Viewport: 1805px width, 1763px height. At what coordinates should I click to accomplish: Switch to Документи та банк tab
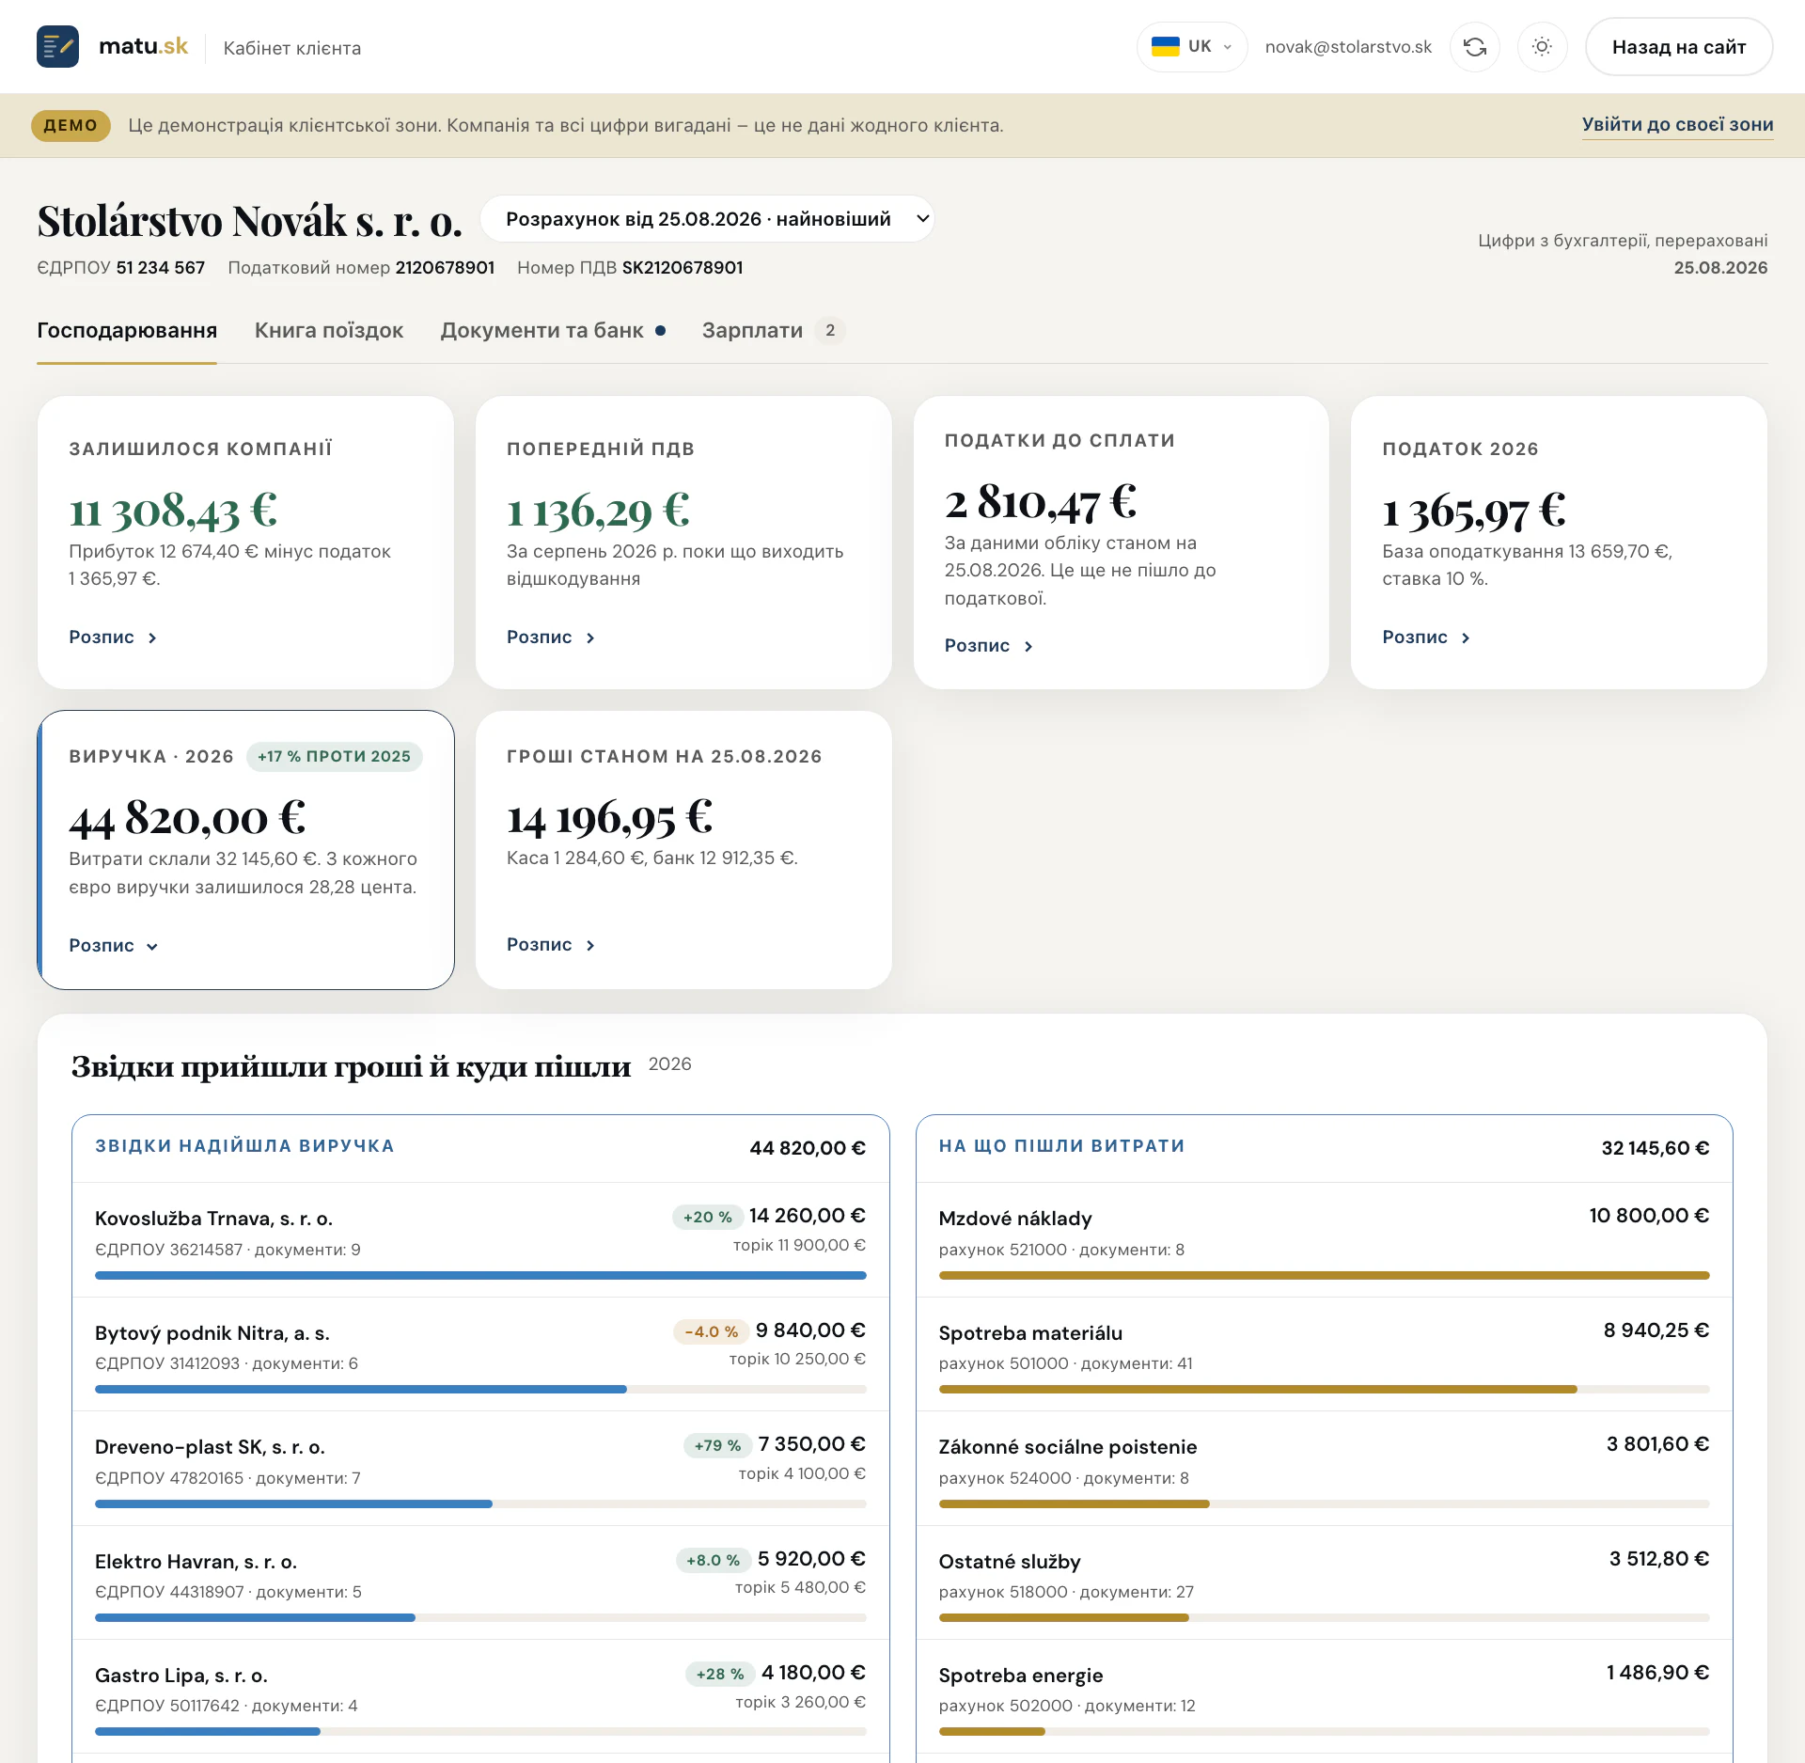[x=553, y=331]
